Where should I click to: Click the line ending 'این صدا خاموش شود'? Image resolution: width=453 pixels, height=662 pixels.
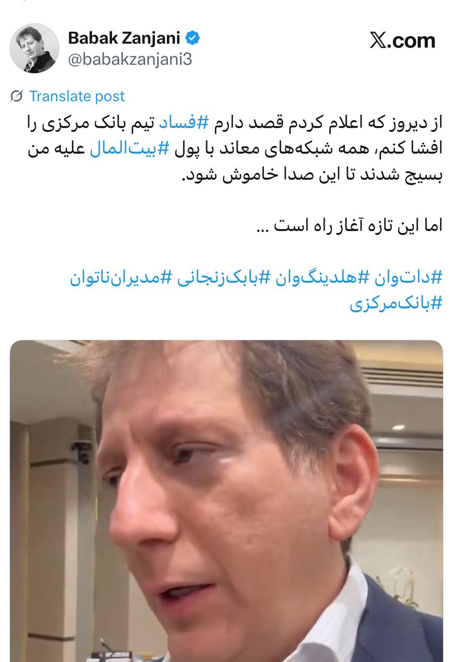pos(312,174)
